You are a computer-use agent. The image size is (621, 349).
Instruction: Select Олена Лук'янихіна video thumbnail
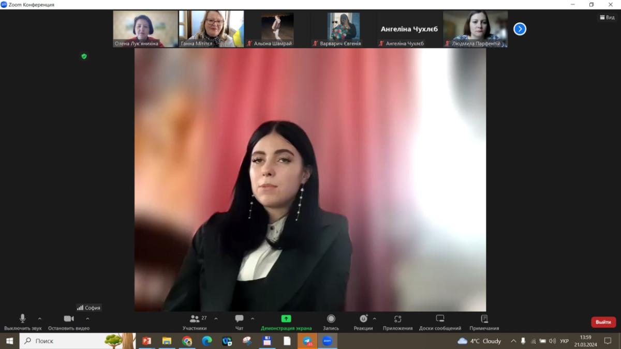[145, 29]
